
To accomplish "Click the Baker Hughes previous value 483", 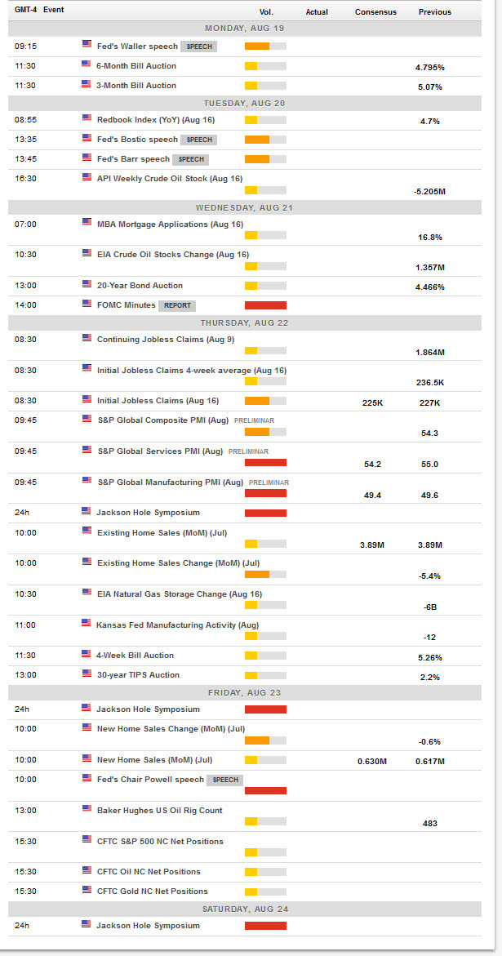I will [429, 823].
